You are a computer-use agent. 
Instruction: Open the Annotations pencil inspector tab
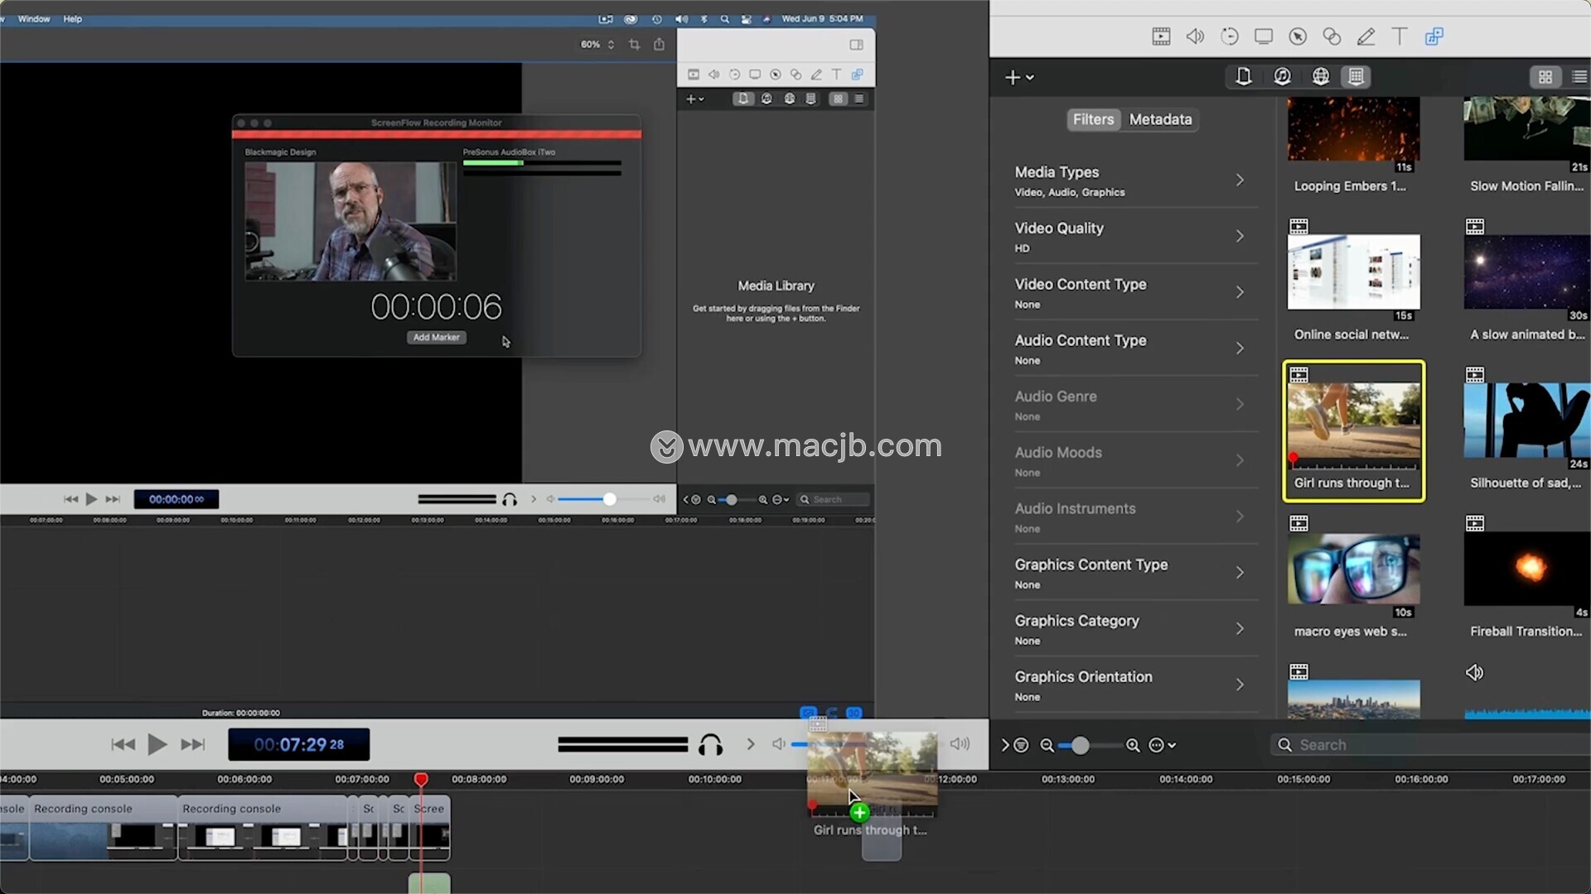coord(1366,36)
